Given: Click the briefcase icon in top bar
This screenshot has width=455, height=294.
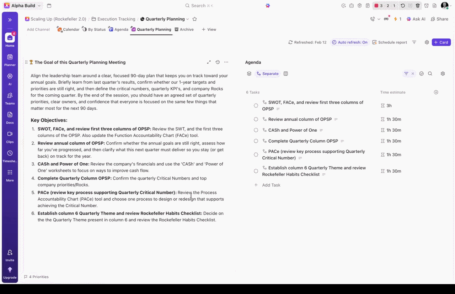Looking at the screenshot, I should click(x=352, y=6).
